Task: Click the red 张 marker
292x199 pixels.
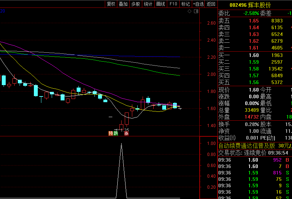Action: 126,133
